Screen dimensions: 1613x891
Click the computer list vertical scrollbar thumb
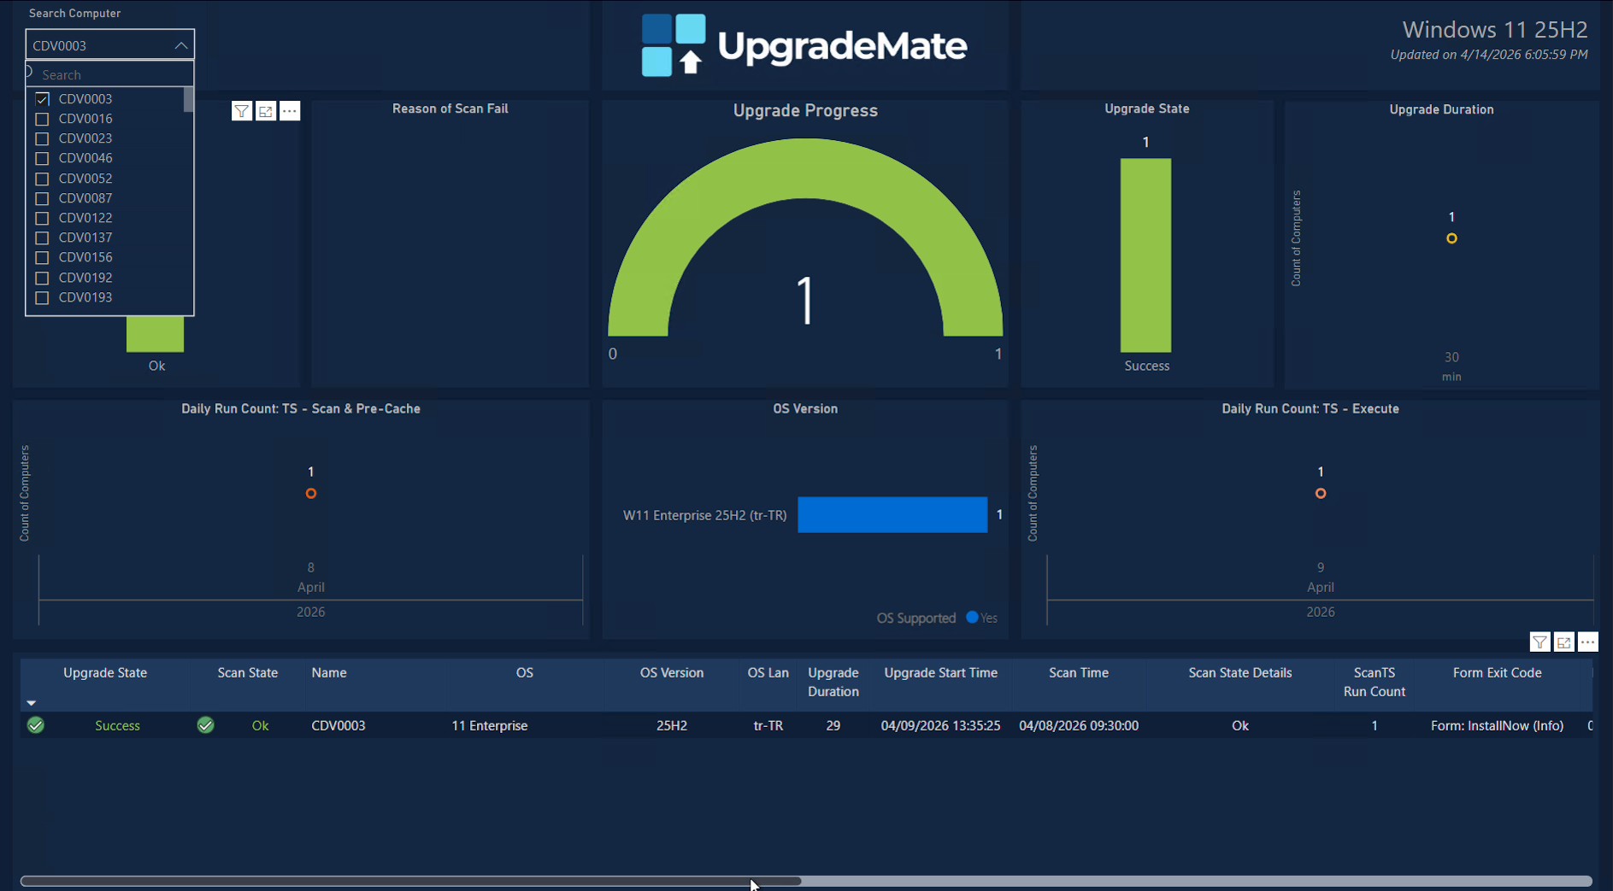[188, 100]
